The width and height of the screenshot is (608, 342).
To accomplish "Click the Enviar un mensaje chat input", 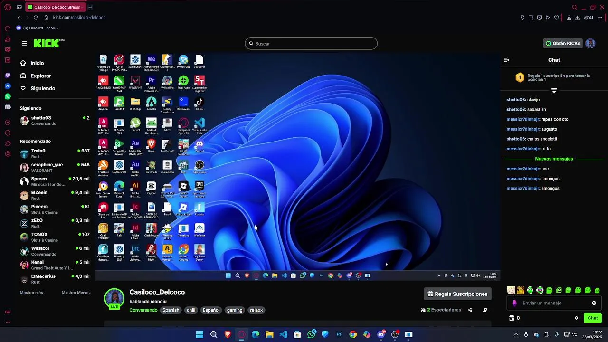I will (553, 303).
